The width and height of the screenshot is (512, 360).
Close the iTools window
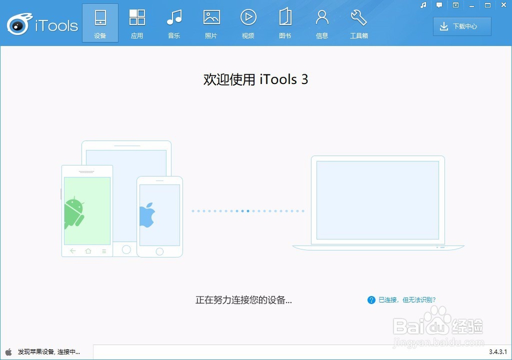click(503, 5)
